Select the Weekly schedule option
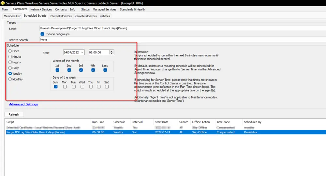This screenshot has height=176, width=326. pyautogui.click(x=10, y=74)
